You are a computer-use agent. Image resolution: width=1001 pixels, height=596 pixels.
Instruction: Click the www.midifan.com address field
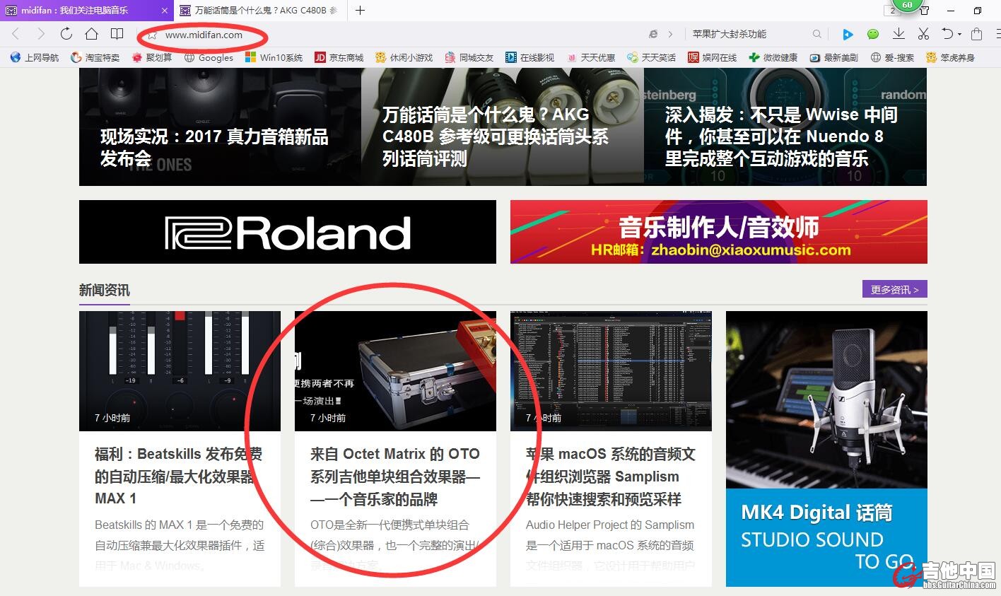click(x=204, y=35)
